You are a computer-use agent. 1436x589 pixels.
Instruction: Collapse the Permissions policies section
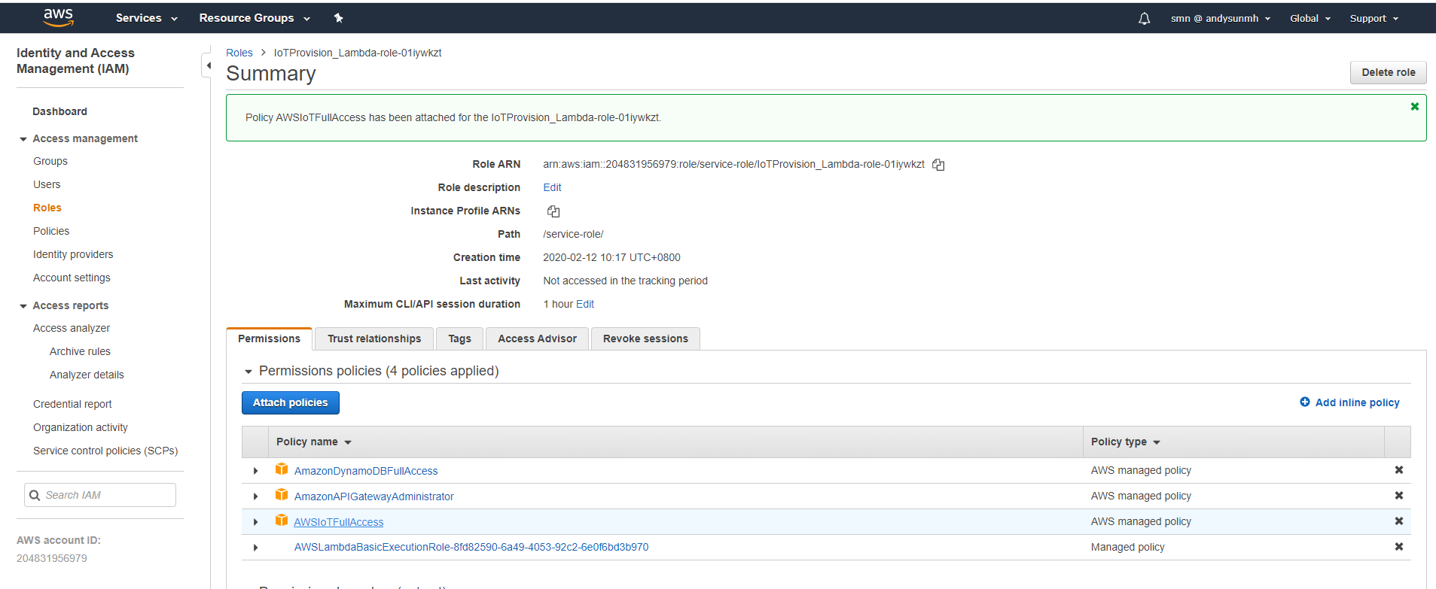(x=248, y=372)
